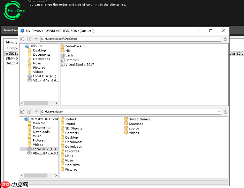This screenshot has width=244, height=188.
Task: Select the Visual Studio 2017 shortcut
Action: click(x=77, y=64)
